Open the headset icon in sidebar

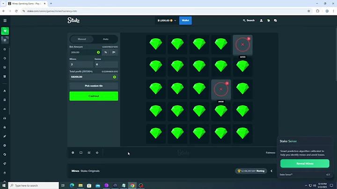pos(5,118)
